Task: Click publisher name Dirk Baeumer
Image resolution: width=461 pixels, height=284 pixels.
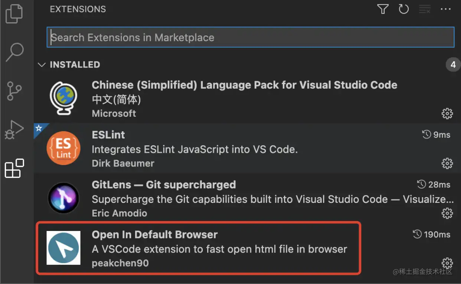Action: (x=123, y=163)
